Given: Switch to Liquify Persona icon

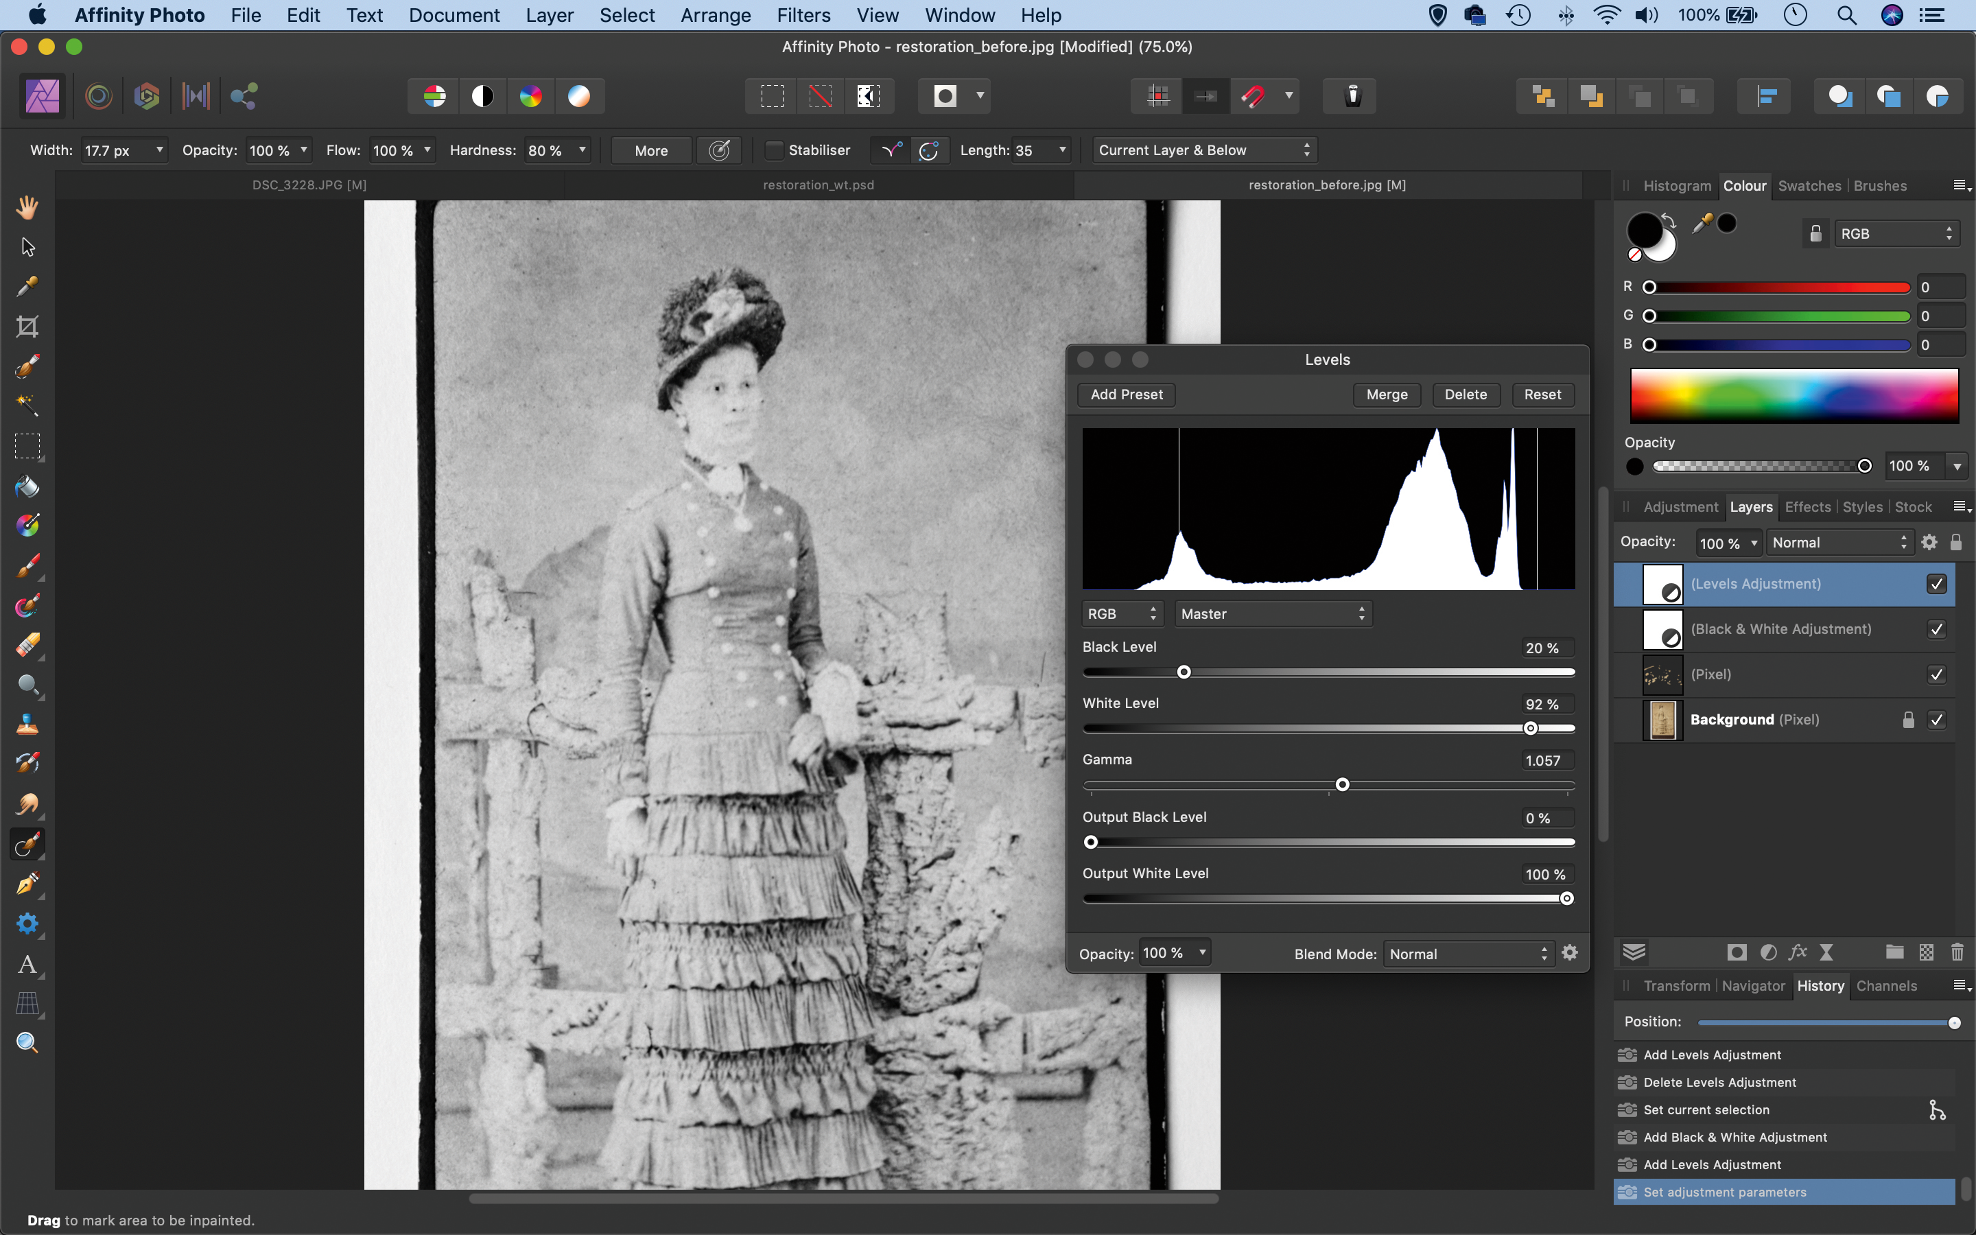Looking at the screenshot, I should 99,96.
